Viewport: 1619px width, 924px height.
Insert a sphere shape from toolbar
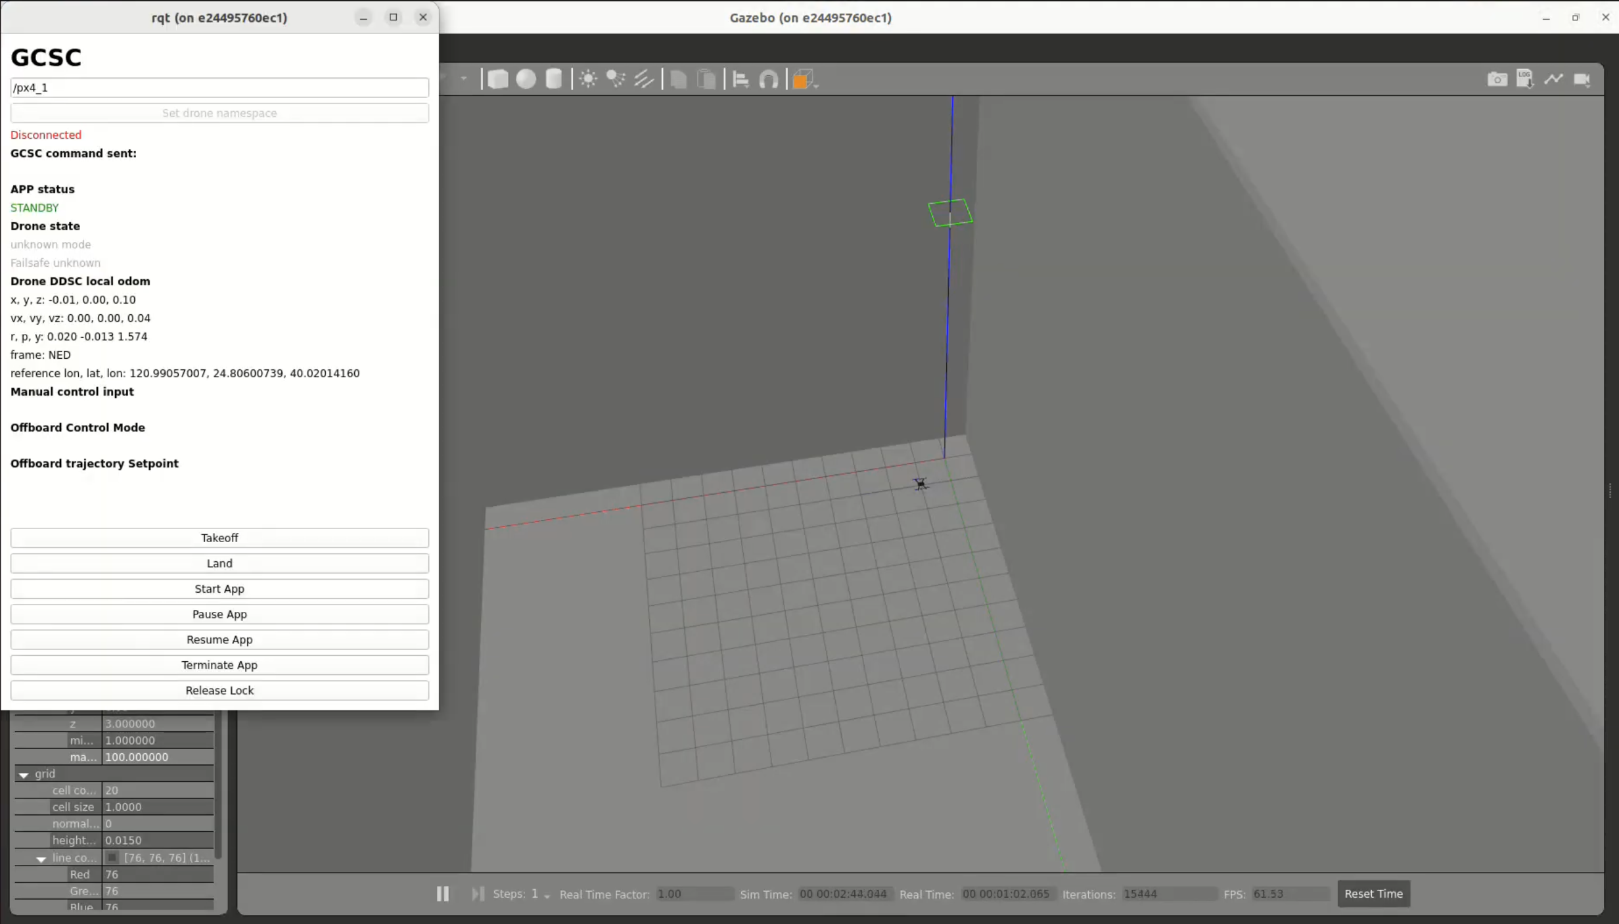point(526,80)
